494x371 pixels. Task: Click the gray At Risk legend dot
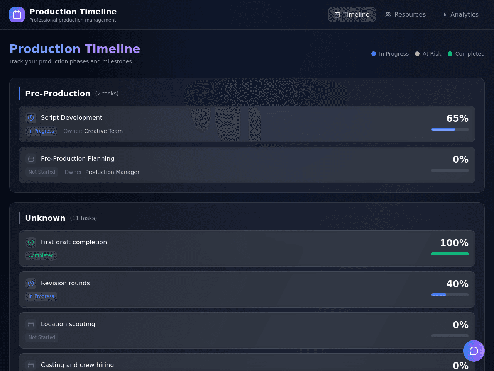coord(417,54)
